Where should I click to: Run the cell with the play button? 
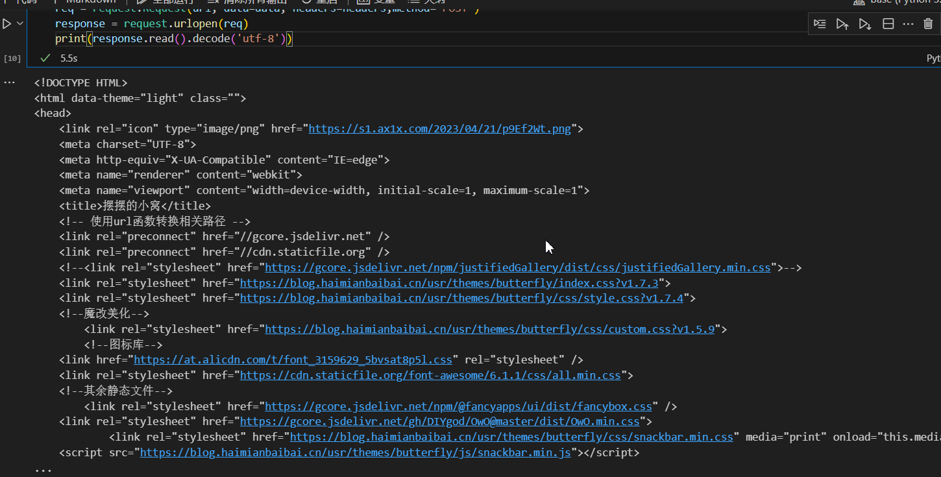click(6, 24)
